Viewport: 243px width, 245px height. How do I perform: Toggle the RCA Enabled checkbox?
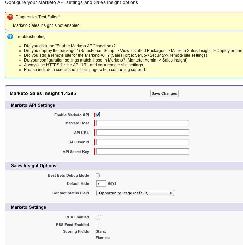[99, 217]
